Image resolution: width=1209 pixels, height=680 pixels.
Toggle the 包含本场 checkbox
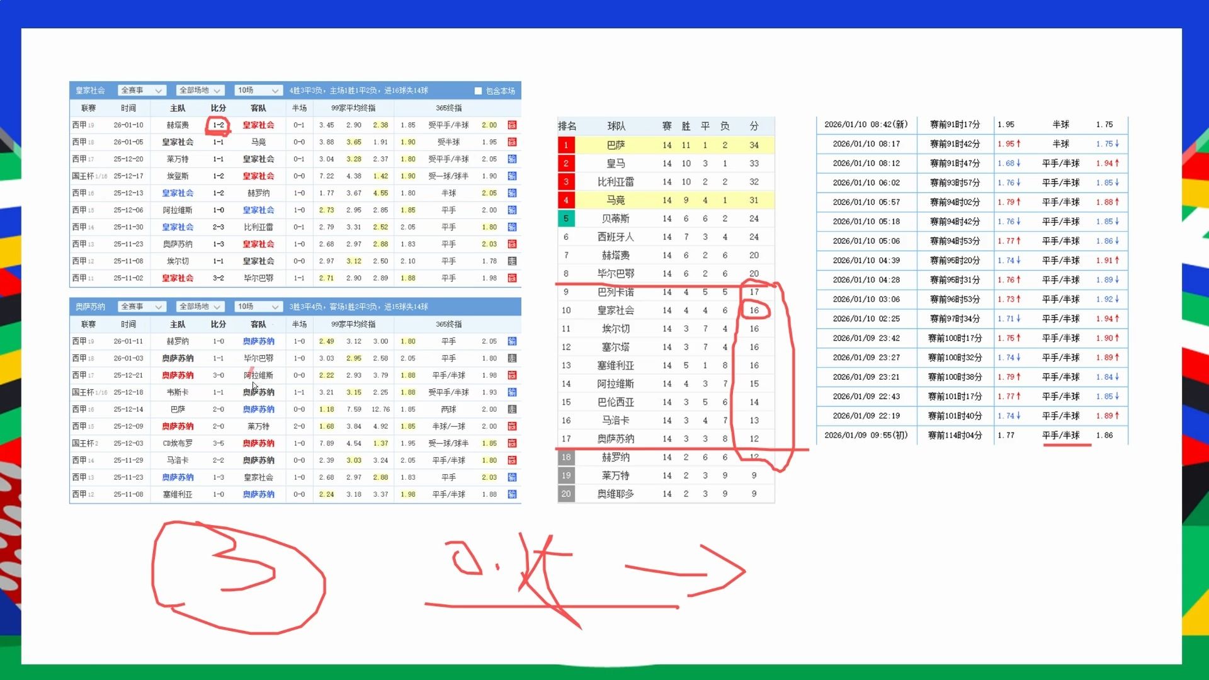pos(478,91)
